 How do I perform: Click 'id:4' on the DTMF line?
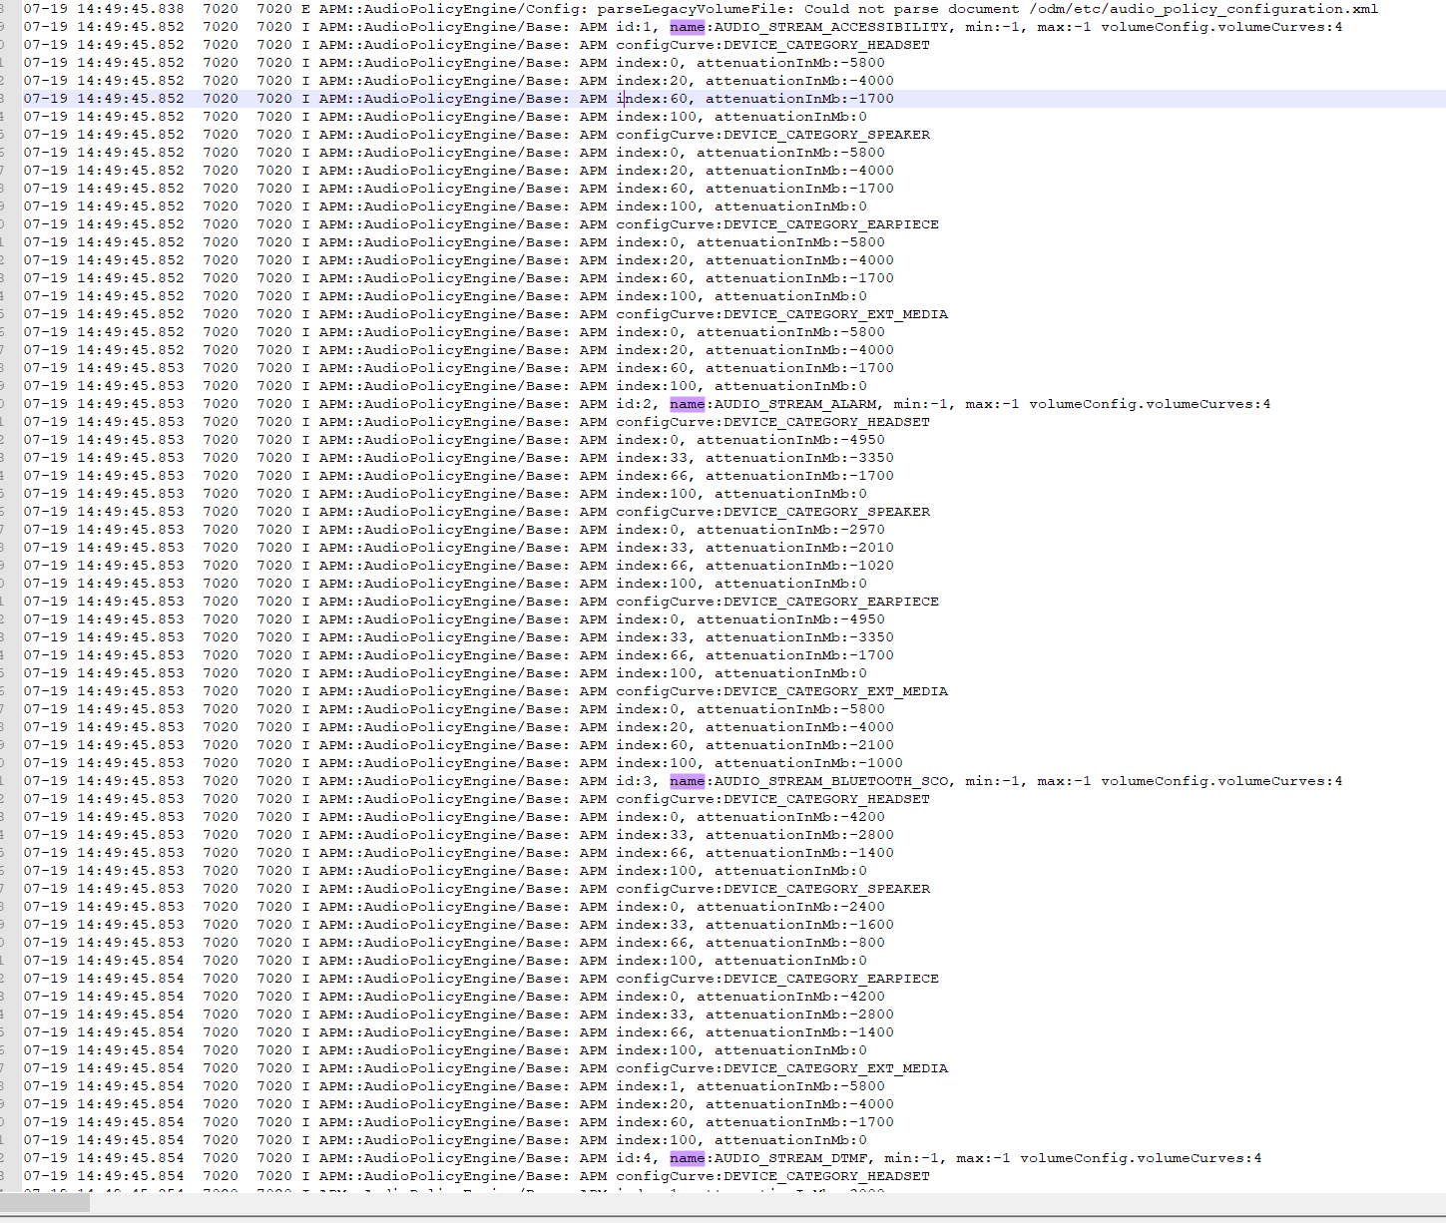click(x=634, y=1158)
